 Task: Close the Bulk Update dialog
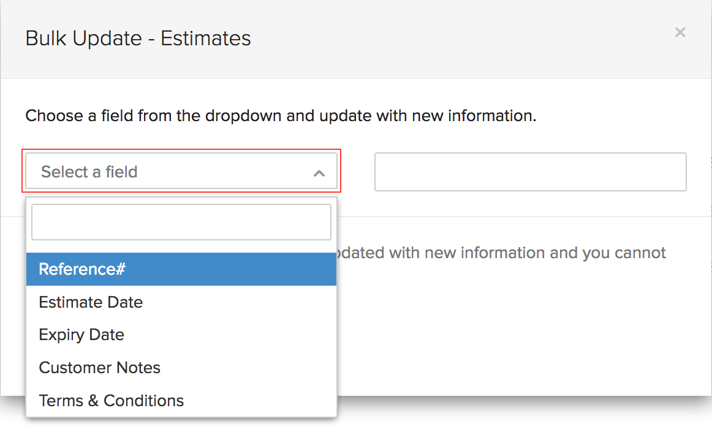tap(680, 32)
